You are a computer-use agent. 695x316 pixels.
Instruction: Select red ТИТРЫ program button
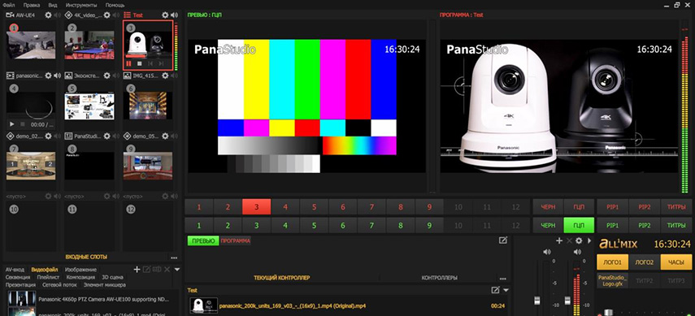click(676, 207)
